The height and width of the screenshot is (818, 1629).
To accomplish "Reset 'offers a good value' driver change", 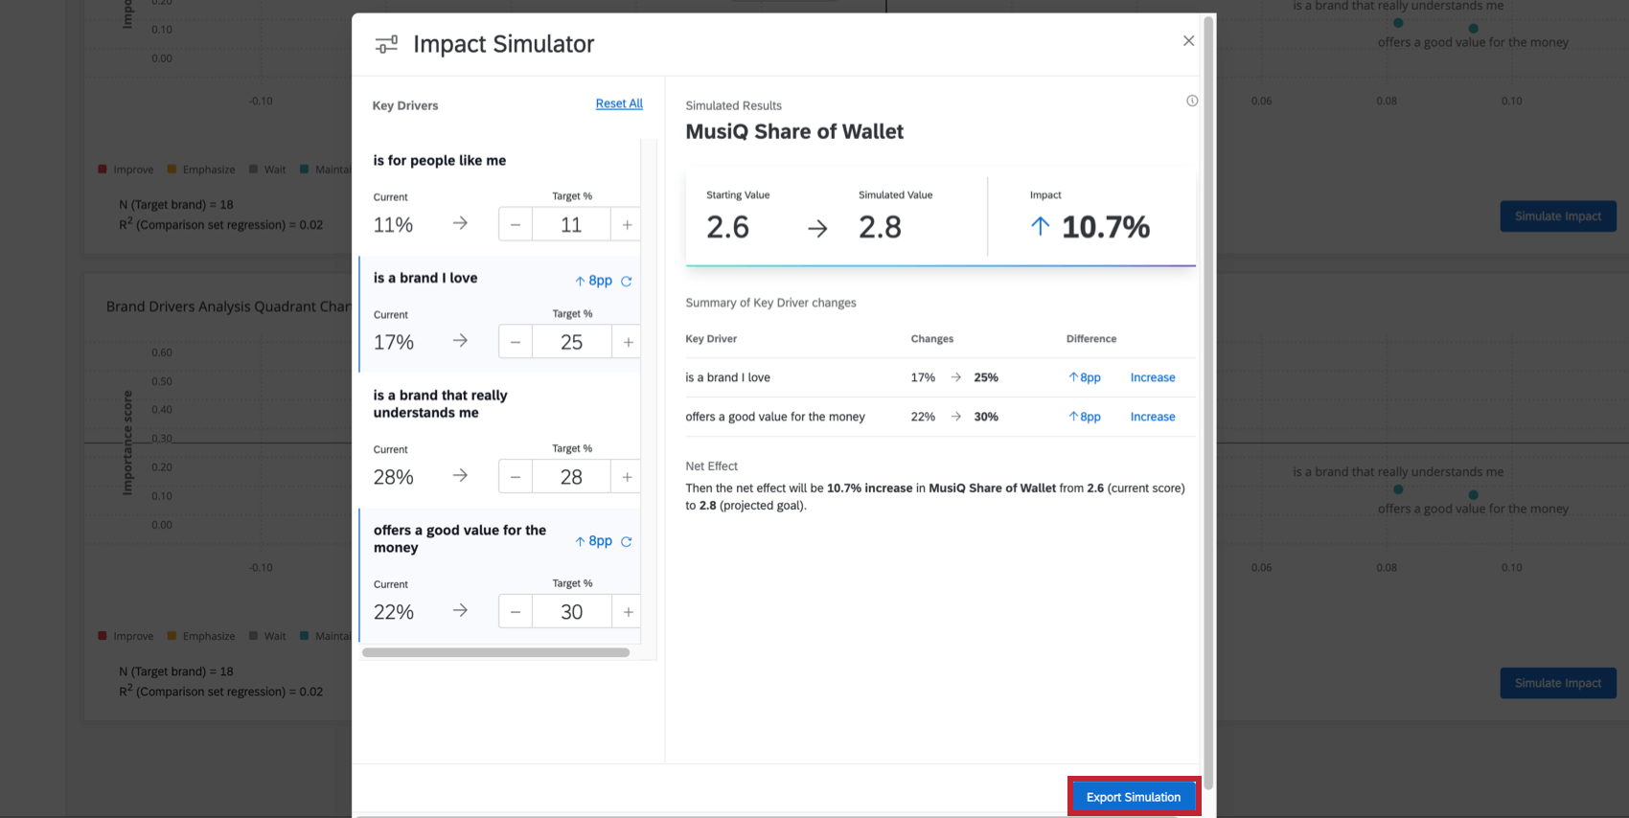I will pyautogui.click(x=627, y=542).
